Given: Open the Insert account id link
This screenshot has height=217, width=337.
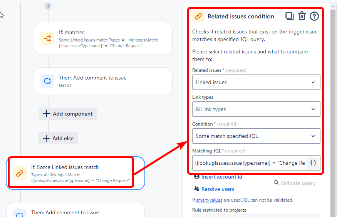Looking at the screenshot, I should [x=222, y=177].
